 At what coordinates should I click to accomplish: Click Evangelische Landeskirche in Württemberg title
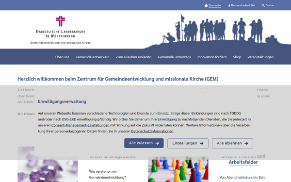pos(61,33)
